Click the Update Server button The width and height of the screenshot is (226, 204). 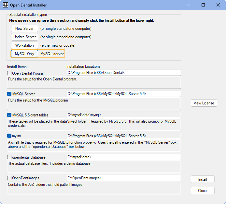(x=24, y=37)
